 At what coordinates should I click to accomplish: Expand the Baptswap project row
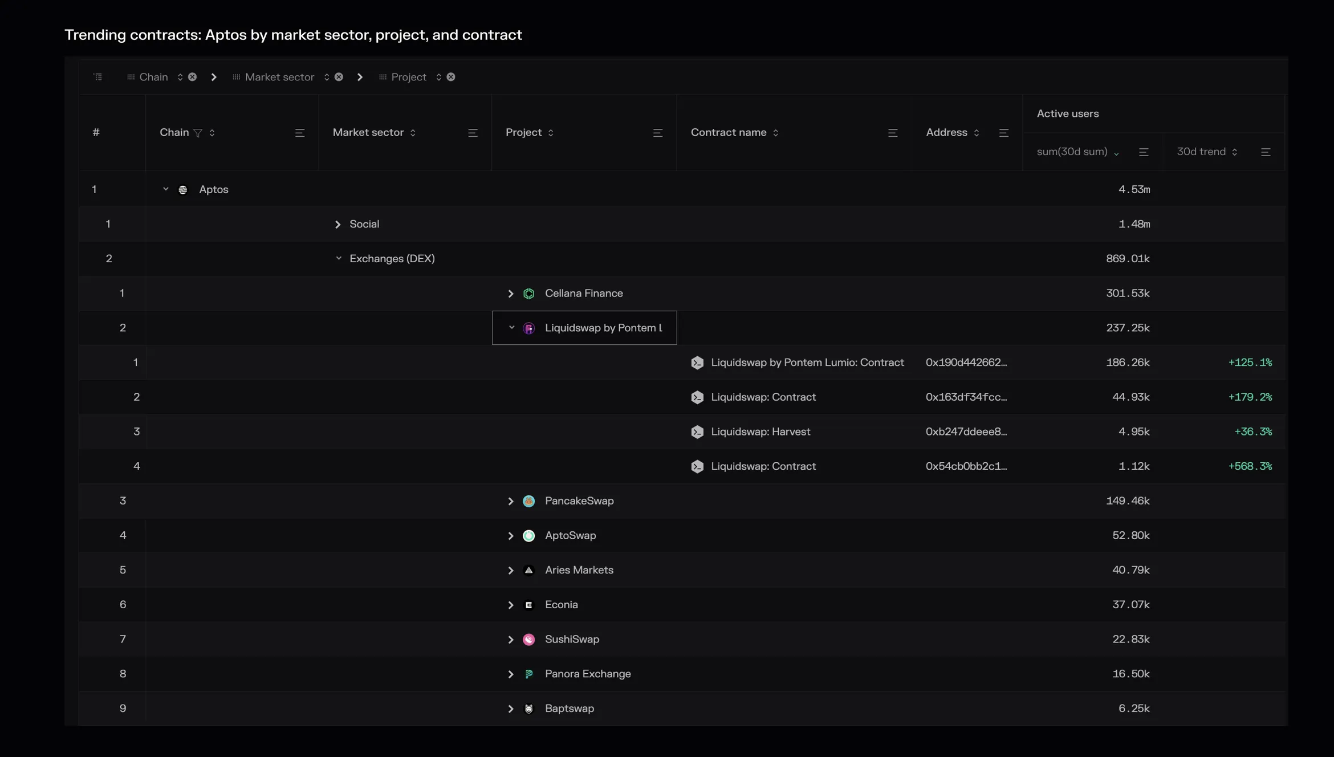(511, 709)
